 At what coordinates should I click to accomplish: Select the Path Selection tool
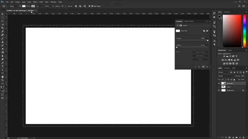point(2,69)
